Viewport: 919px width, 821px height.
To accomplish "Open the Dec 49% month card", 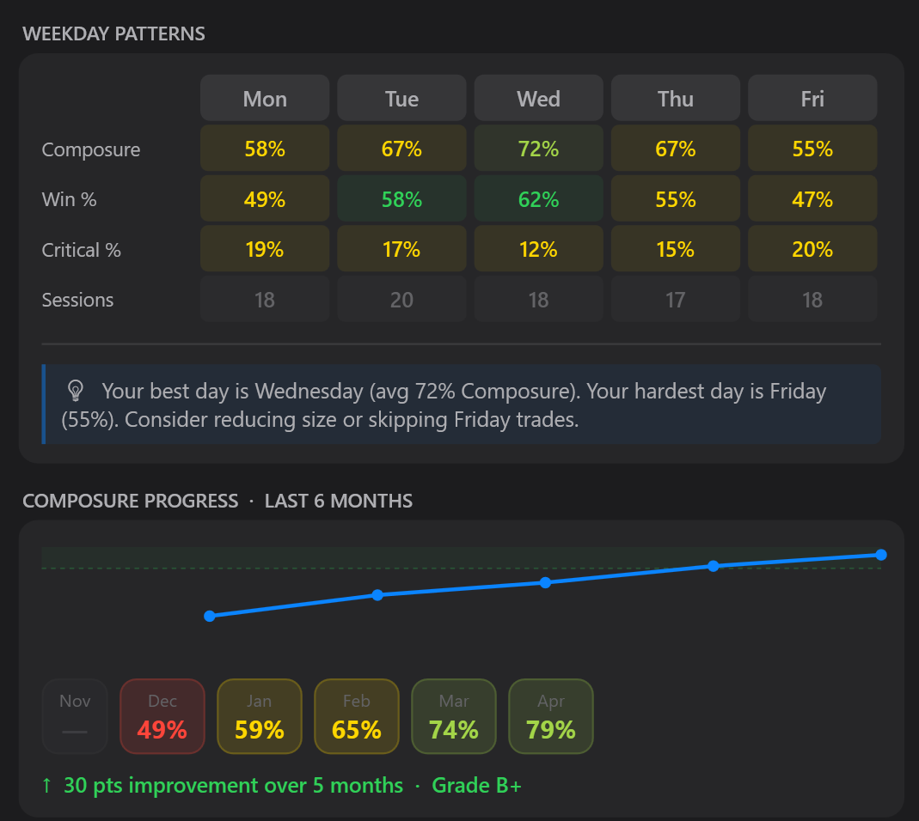I will 162,716.
